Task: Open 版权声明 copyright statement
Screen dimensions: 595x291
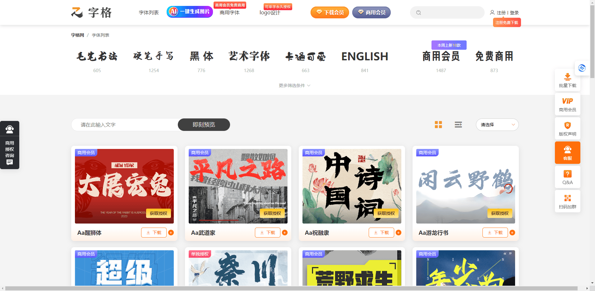Action: tap(567, 128)
